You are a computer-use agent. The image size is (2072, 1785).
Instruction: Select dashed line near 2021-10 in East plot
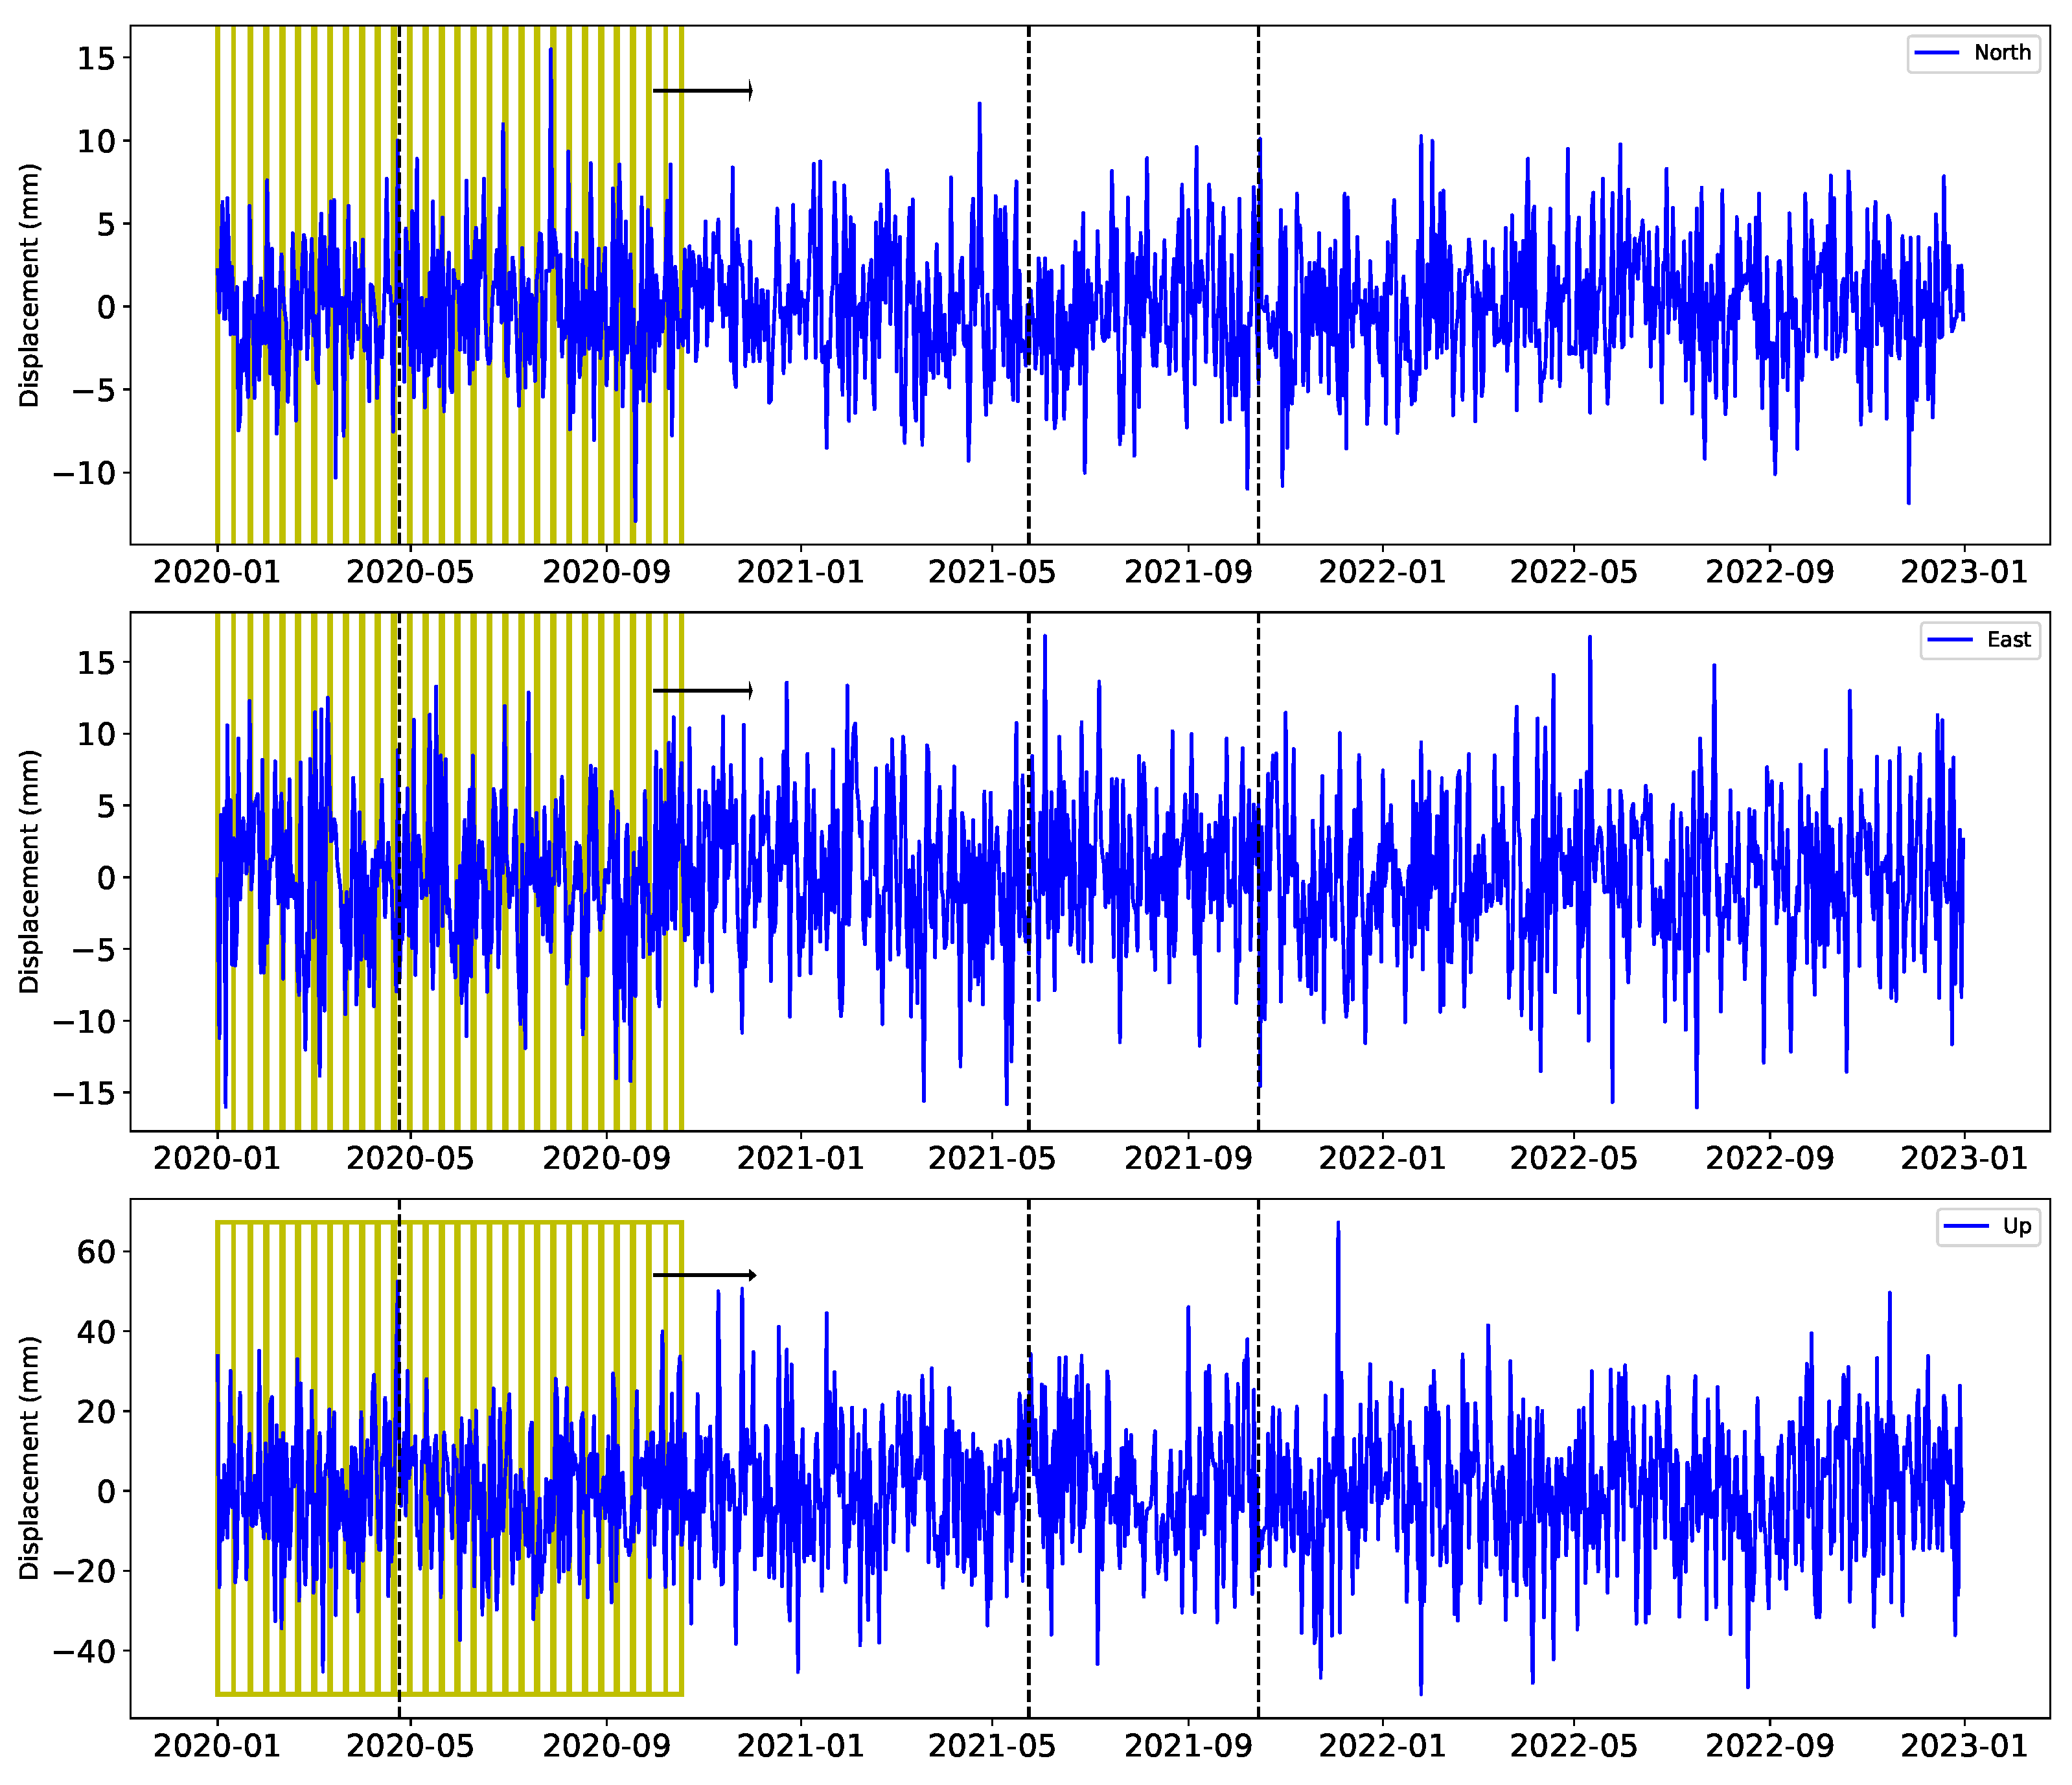(1258, 871)
